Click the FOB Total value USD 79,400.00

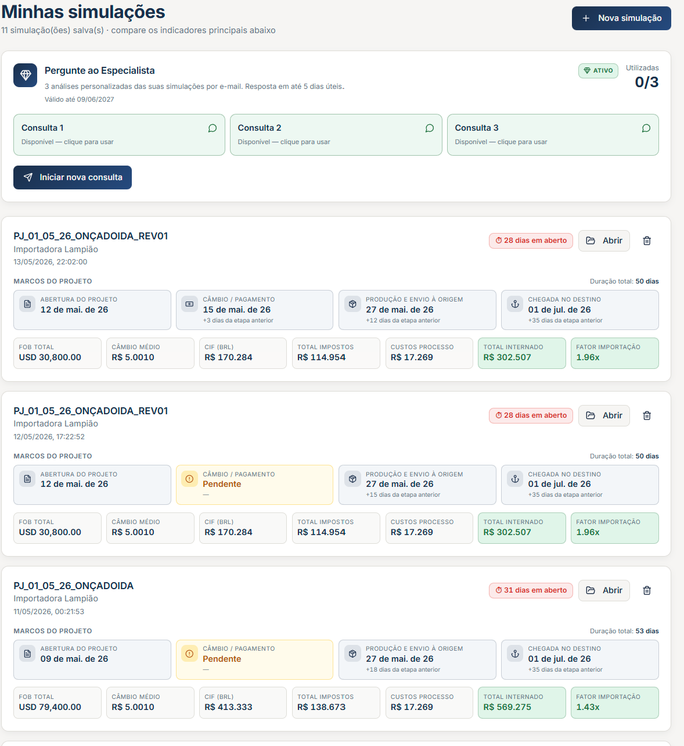(x=50, y=707)
